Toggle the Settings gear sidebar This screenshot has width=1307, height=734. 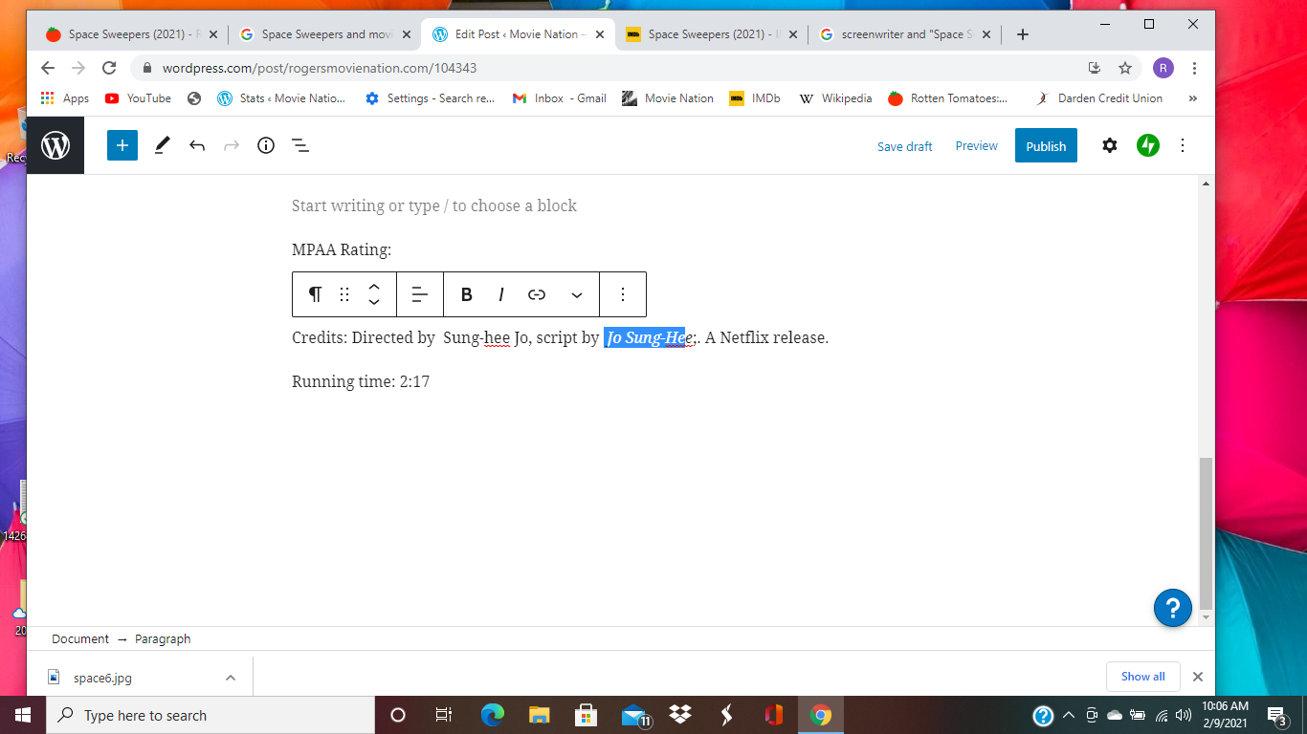(x=1110, y=145)
